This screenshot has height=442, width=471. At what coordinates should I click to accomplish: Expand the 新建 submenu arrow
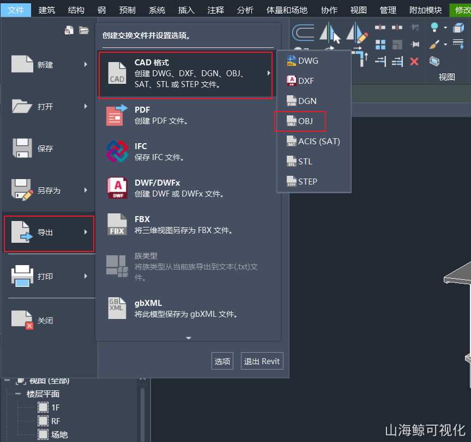[x=86, y=64]
